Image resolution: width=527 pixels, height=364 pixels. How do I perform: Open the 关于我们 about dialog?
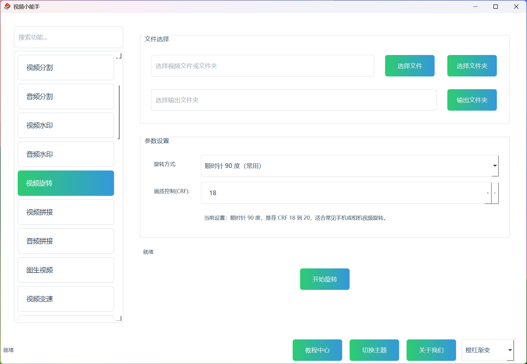(x=431, y=350)
